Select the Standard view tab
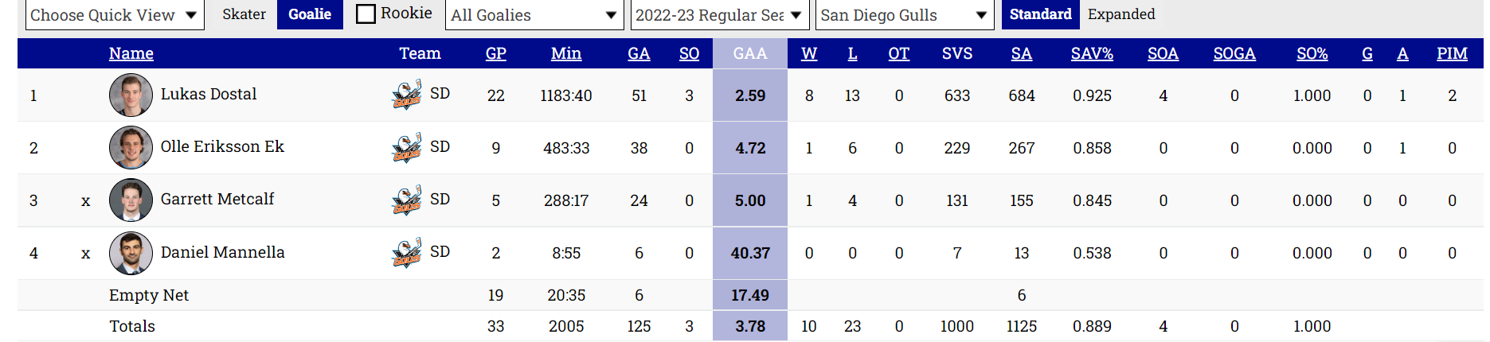The height and width of the screenshot is (342, 1490). pos(1040,14)
